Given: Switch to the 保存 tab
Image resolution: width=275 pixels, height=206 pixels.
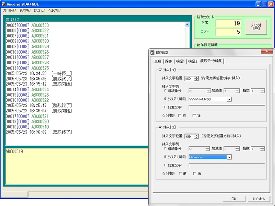Looking at the screenshot, I should coord(168,61).
